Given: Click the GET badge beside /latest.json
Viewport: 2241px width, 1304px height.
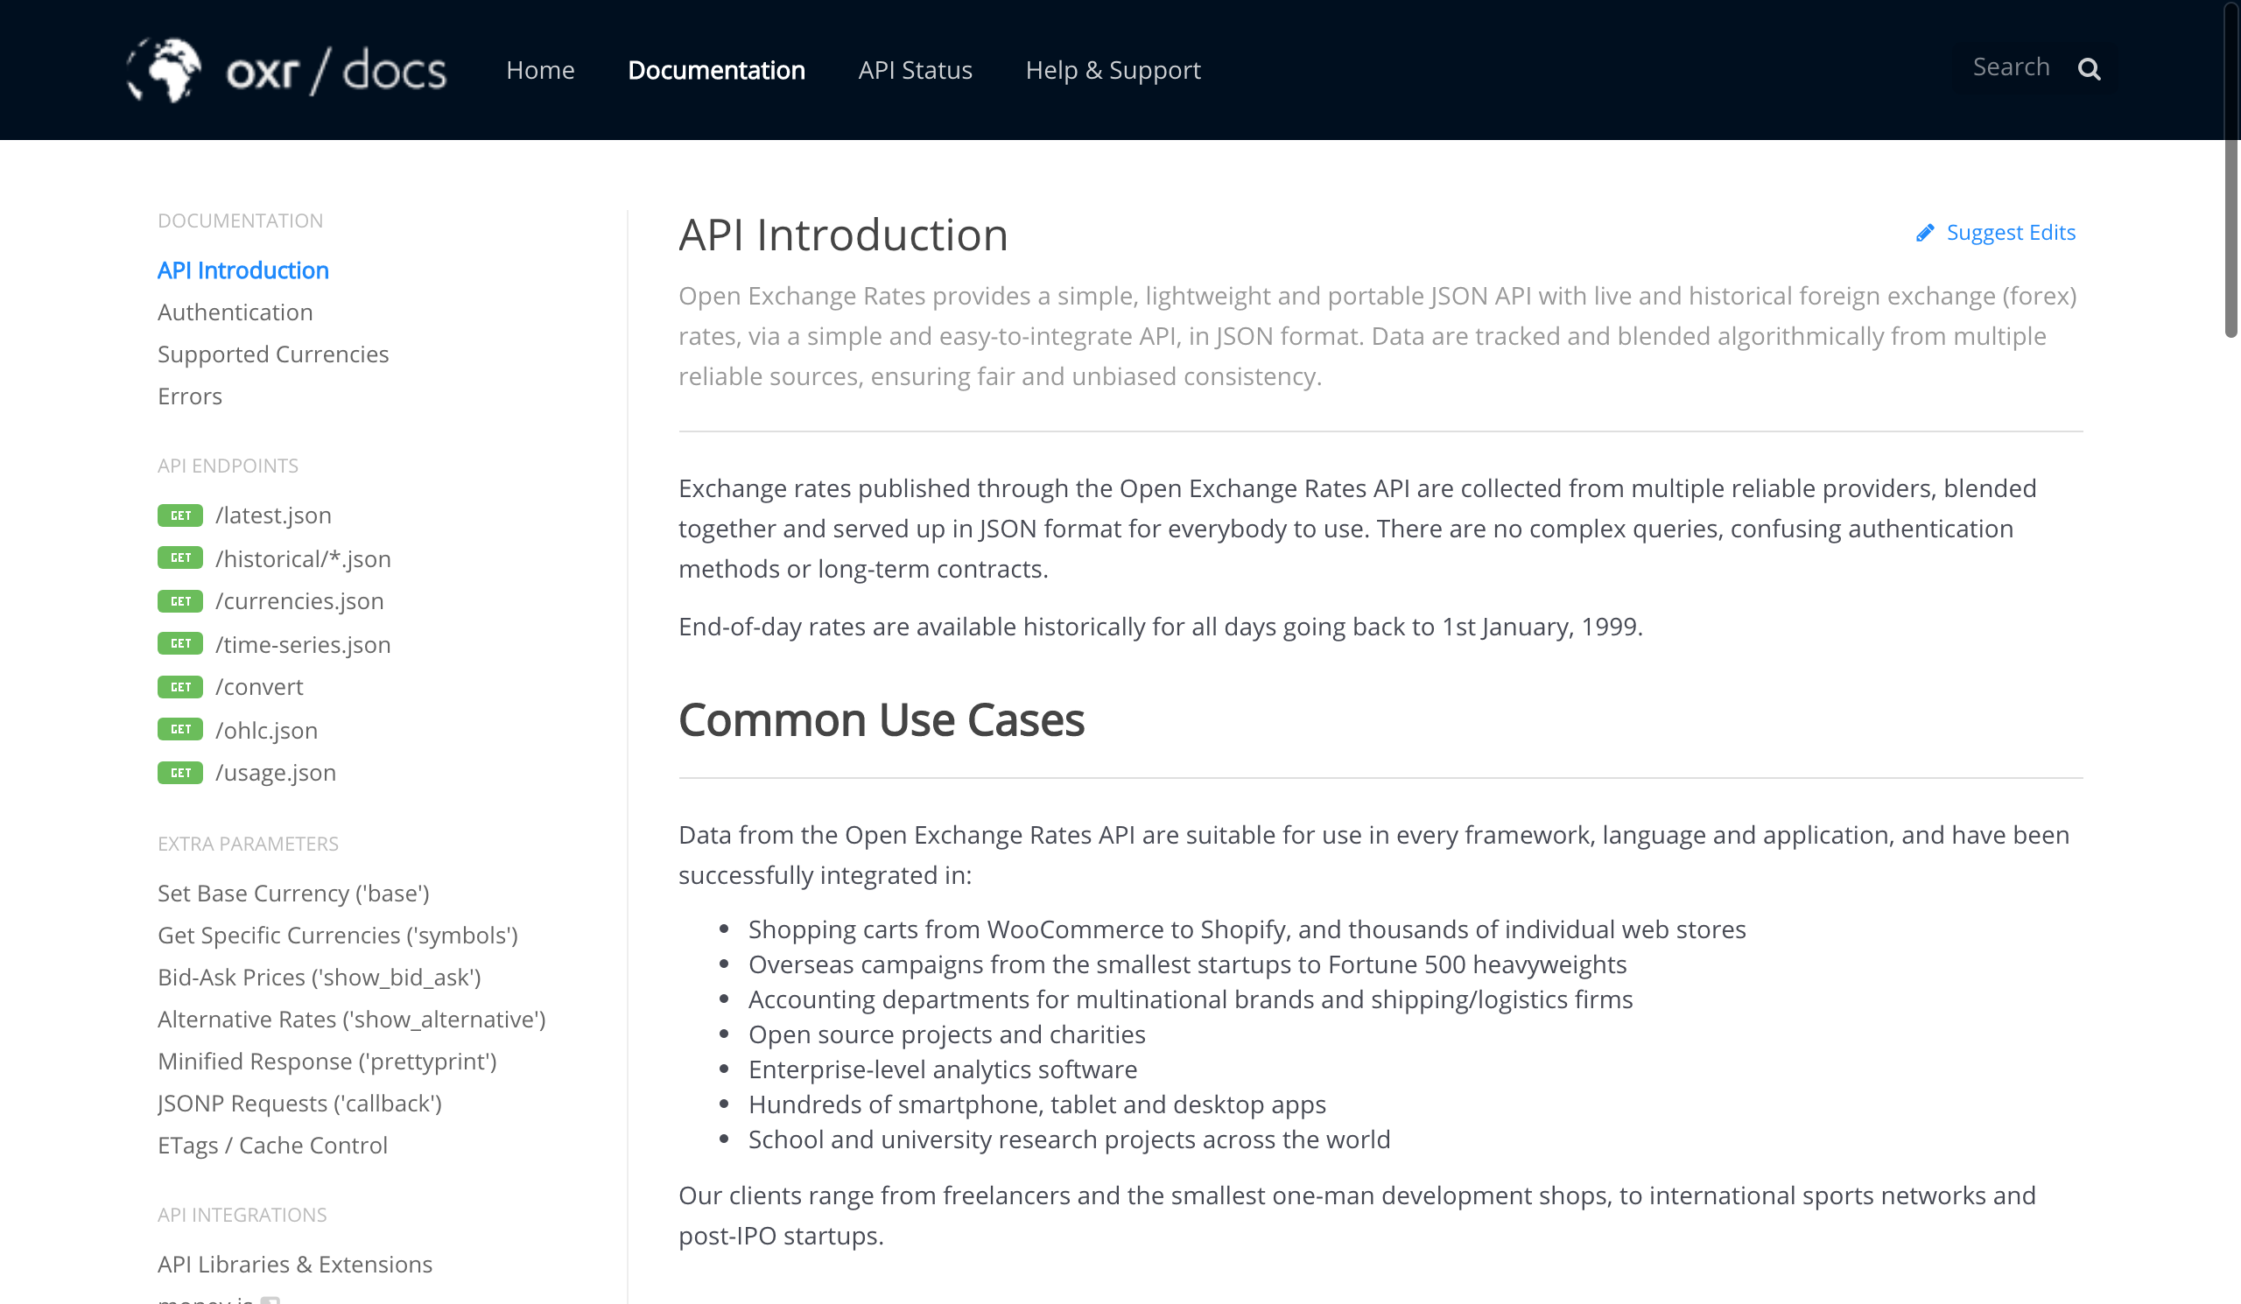Looking at the screenshot, I should coord(180,515).
